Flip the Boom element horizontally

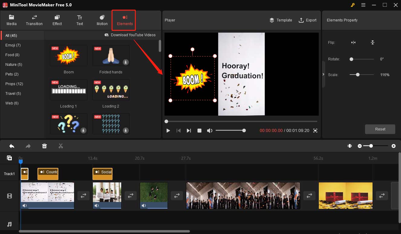pyautogui.click(x=353, y=43)
